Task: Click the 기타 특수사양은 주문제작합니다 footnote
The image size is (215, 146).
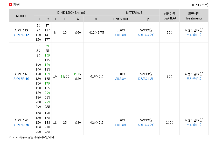Action: point(32,137)
